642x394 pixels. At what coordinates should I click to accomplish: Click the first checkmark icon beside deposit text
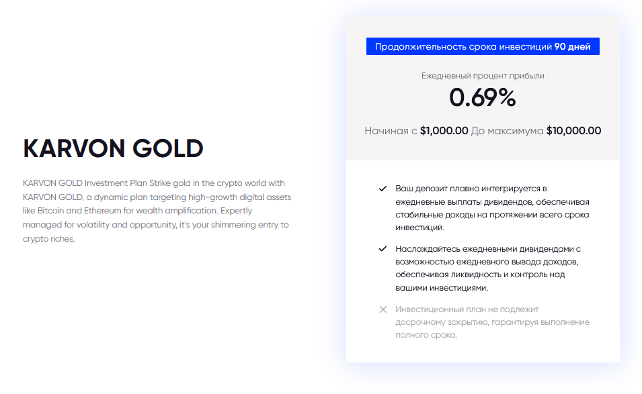383,189
